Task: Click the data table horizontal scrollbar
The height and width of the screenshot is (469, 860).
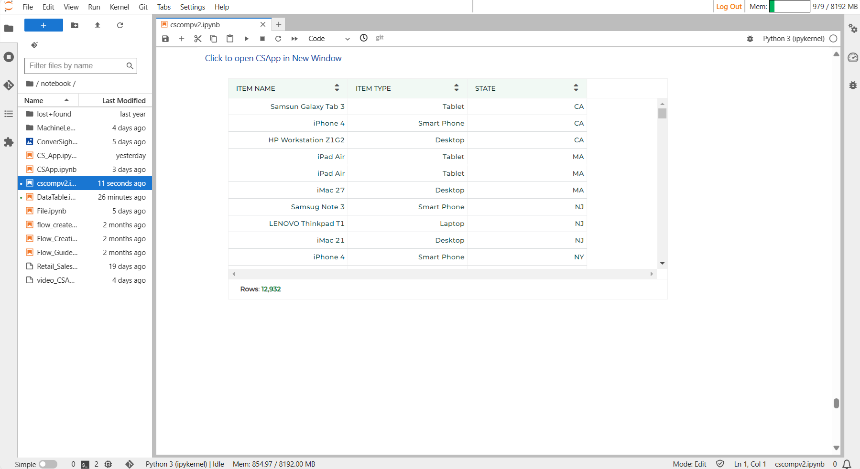Action: [442, 274]
